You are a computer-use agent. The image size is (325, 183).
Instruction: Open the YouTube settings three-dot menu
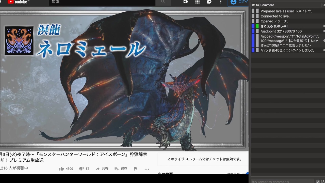point(221,2)
